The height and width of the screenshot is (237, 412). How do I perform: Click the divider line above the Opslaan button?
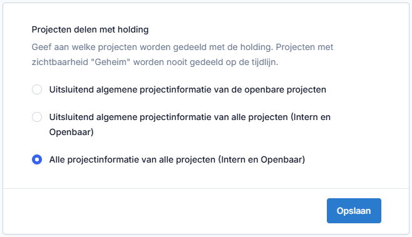[x=206, y=188]
